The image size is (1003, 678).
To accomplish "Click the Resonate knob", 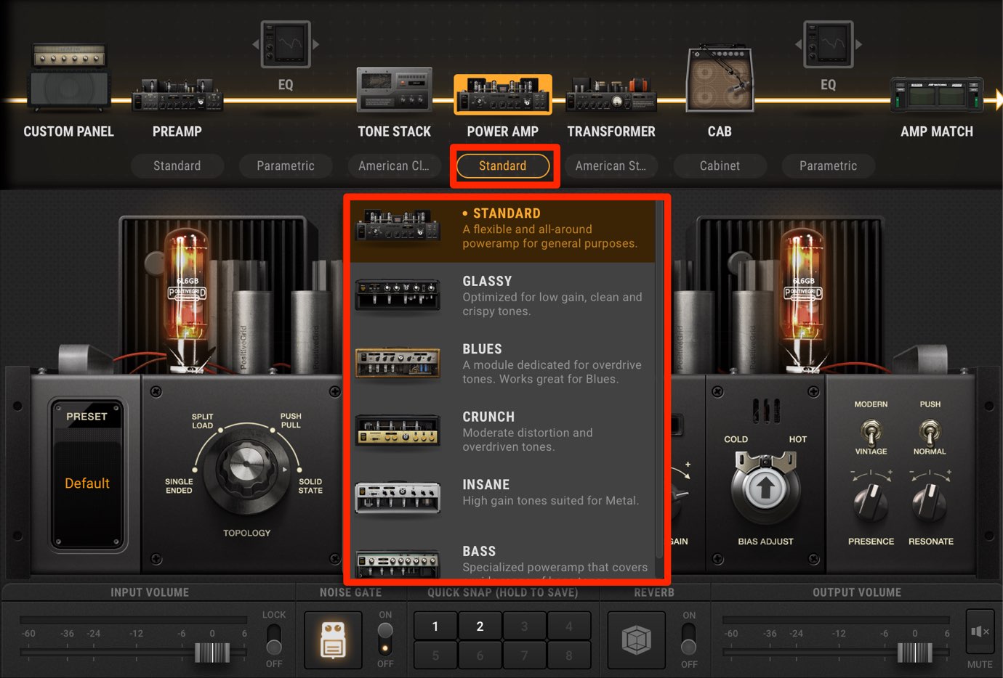I will click(930, 502).
